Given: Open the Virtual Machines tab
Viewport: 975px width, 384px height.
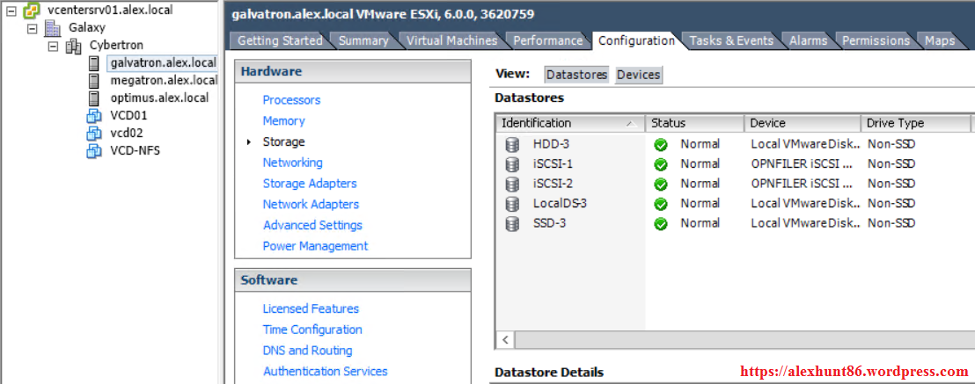Looking at the screenshot, I should coord(452,41).
